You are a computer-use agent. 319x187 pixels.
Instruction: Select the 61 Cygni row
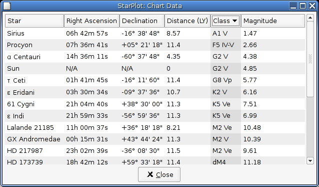tap(155, 104)
